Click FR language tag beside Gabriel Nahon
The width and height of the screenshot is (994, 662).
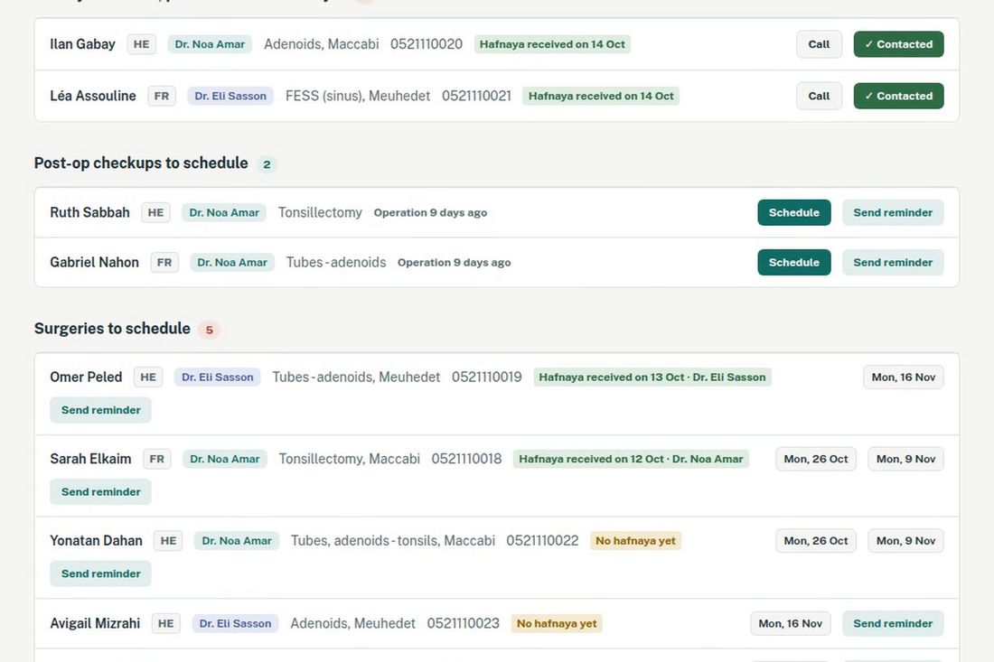tap(164, 263)
